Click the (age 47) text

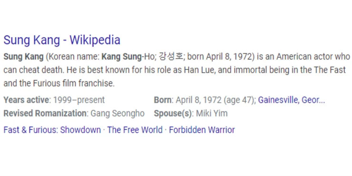(x=239, y=100)
